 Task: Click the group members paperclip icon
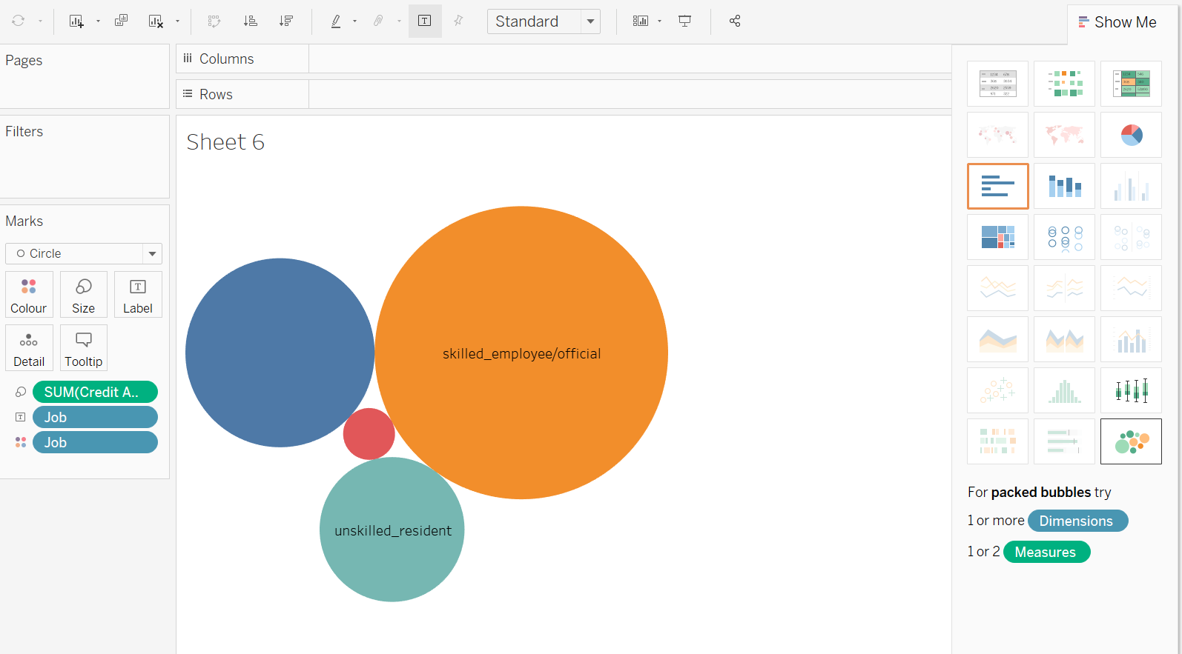coord(378,21)
